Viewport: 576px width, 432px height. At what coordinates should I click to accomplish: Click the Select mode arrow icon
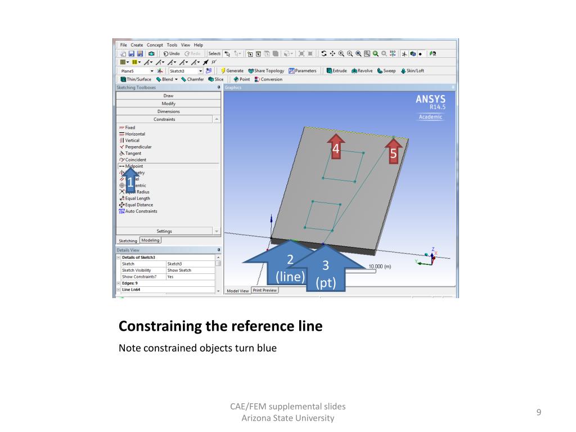227,53
